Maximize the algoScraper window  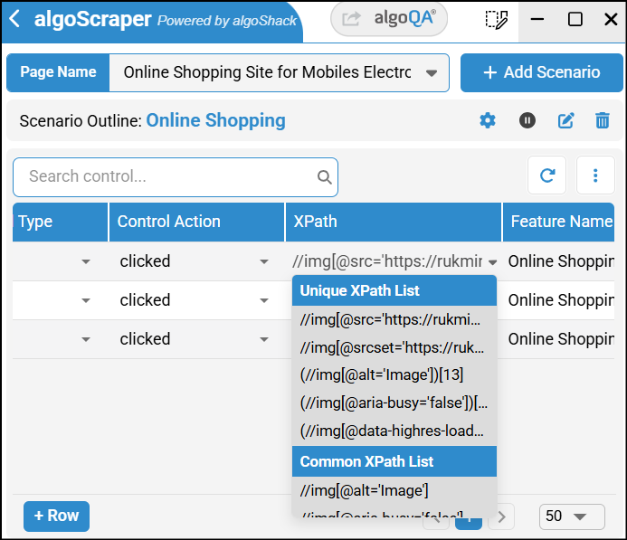tap(575, 19)
